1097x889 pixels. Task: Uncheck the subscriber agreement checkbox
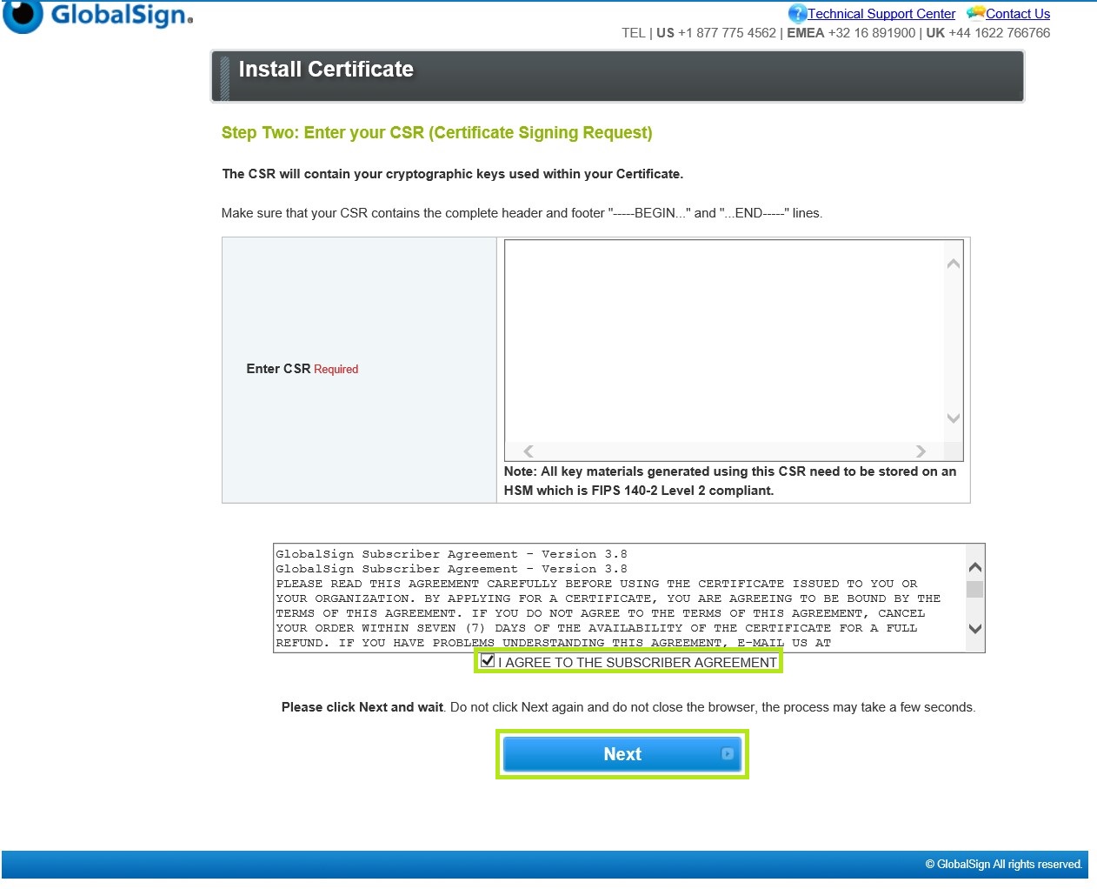coord(488,661)
